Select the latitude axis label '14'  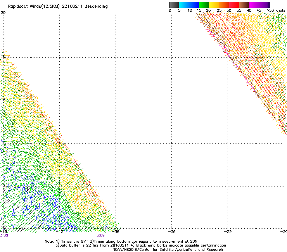pyautogui.click(x=3, y=142)
